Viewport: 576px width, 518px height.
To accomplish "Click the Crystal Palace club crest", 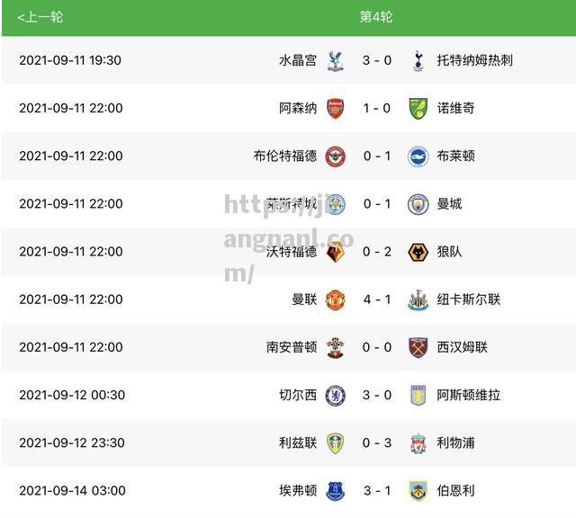I will coord(335,61).
